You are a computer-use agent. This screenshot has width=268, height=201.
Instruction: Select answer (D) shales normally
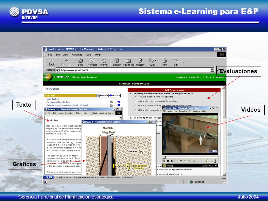(136, 111)
